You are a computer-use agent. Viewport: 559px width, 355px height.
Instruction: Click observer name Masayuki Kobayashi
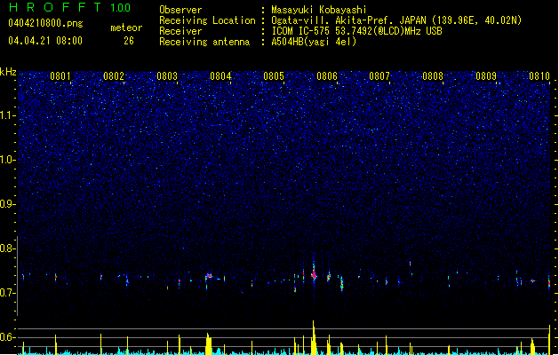[x=319, y=10]
